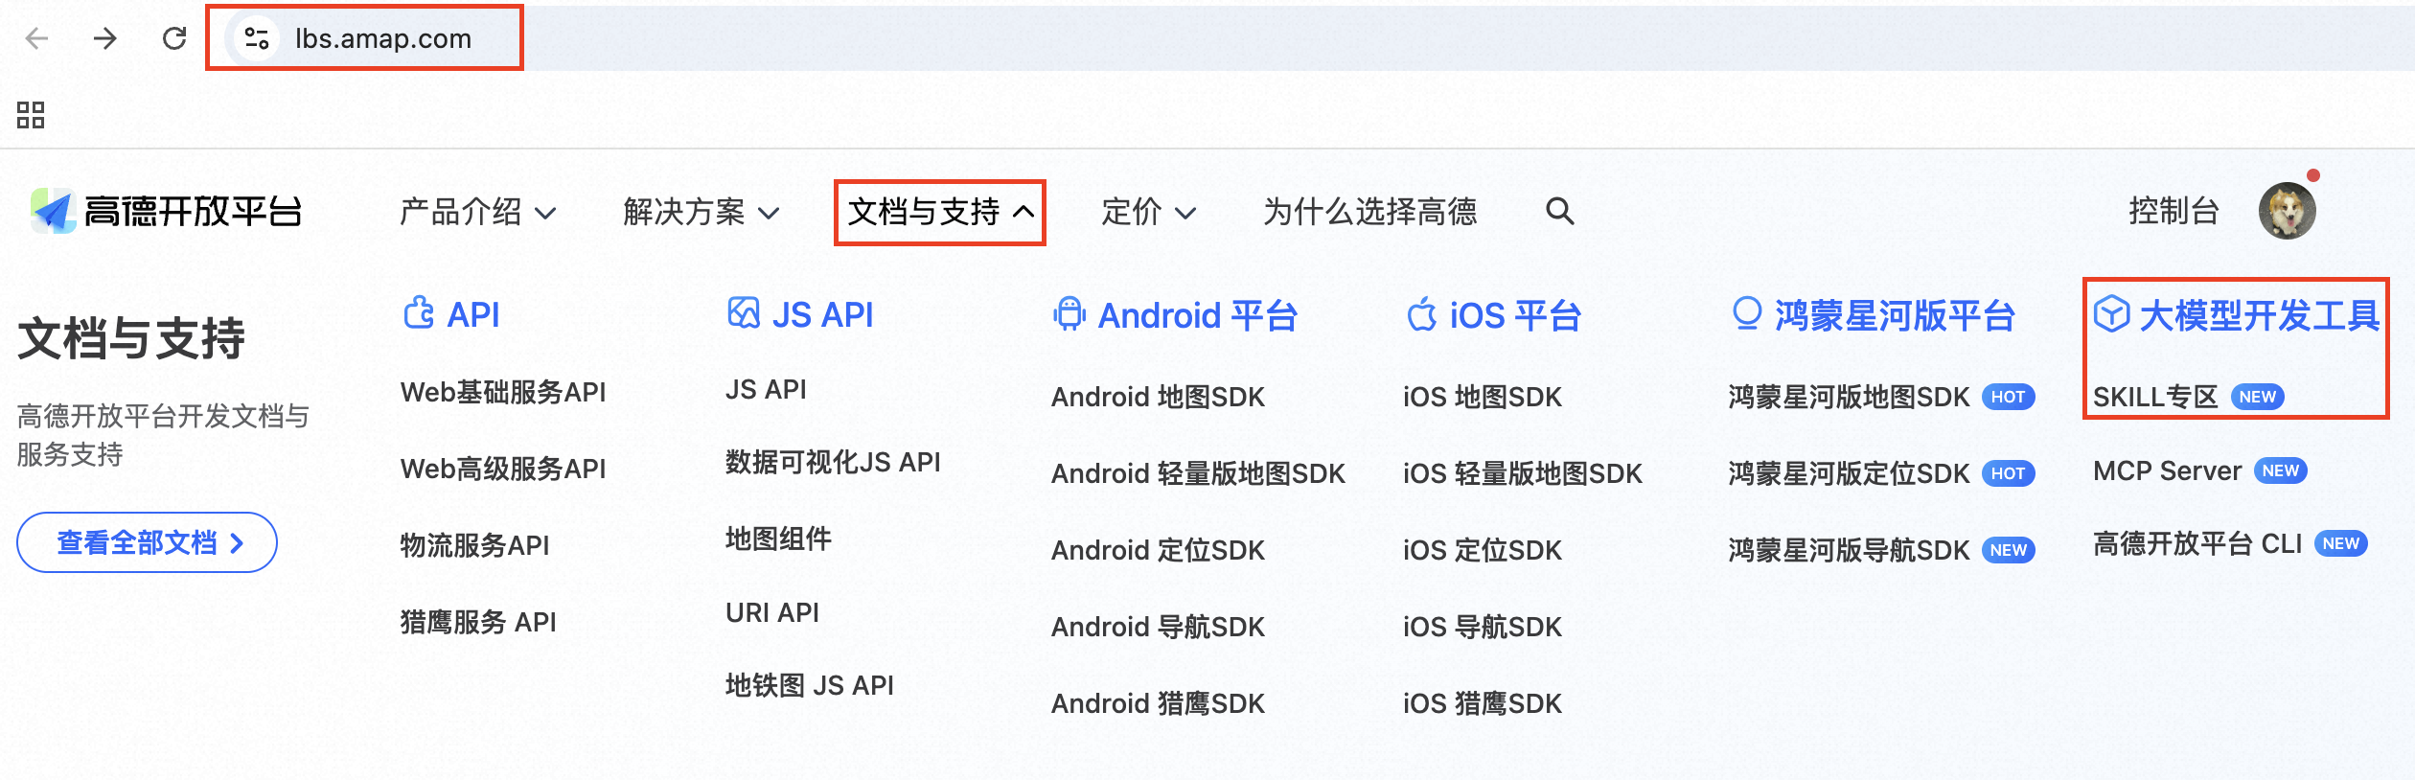Click the 鸿蒙星河版平台 icon
This screenshot has width=2415, height=780.
tap(1747, 314)
